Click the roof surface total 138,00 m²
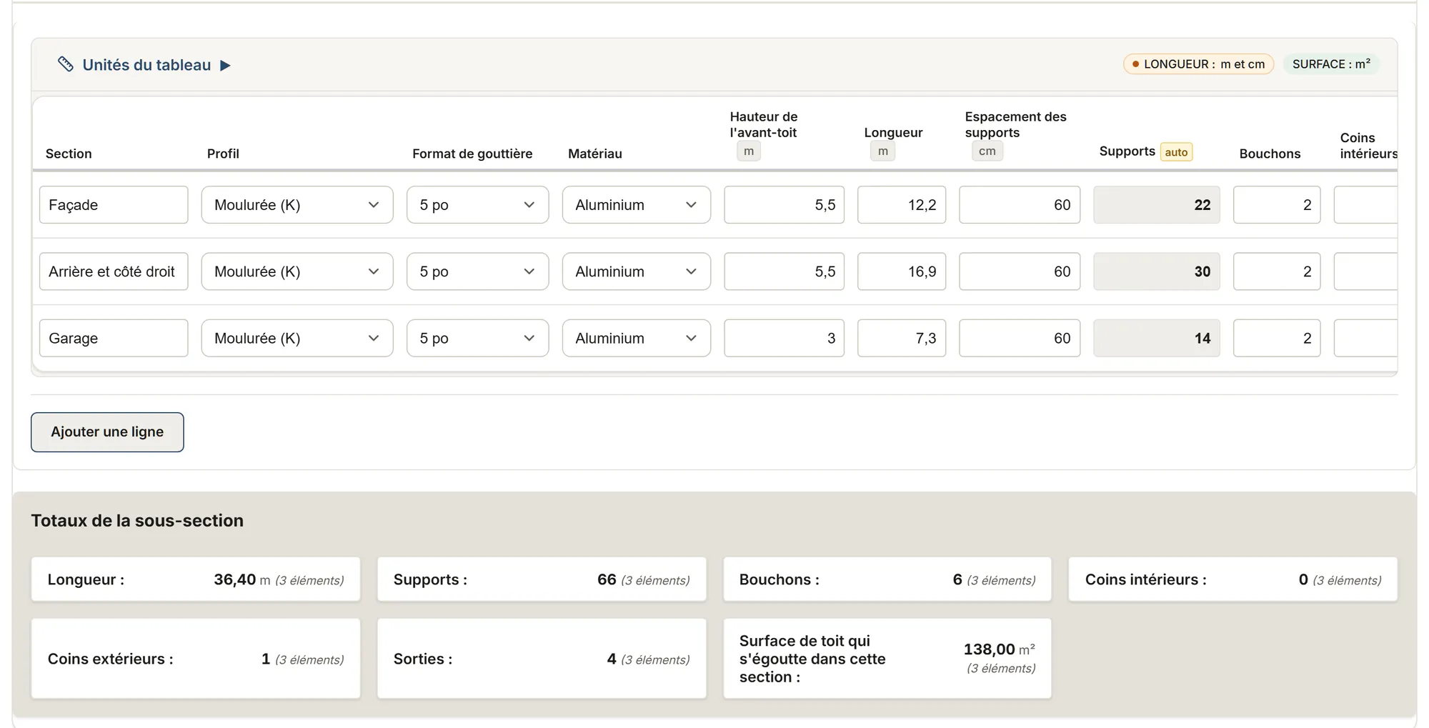The image size is (1429, 728). (999, 649)
